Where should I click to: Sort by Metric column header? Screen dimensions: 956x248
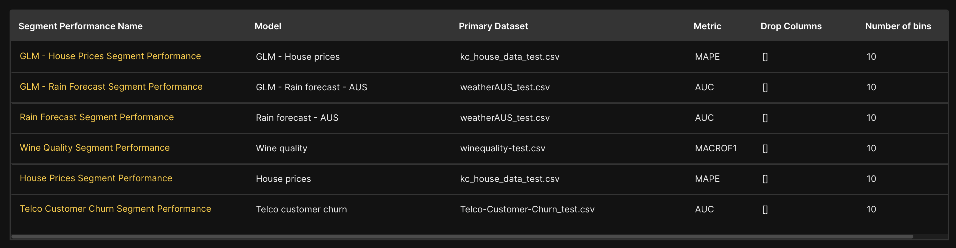point(707,26)
